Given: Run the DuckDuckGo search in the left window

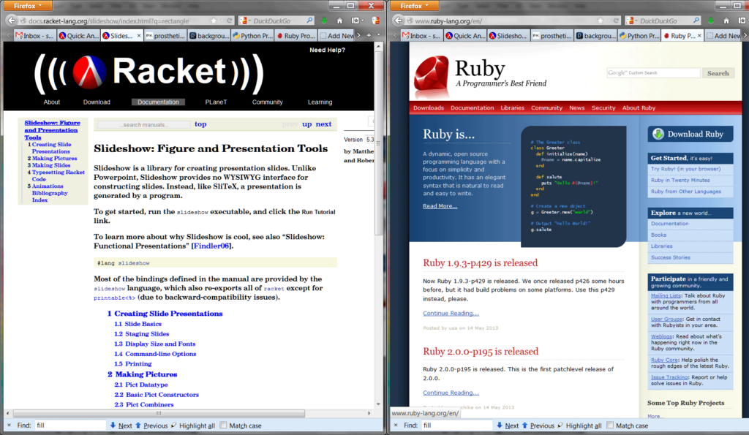Looking at the screenshot, I should [x=309, y=20].
